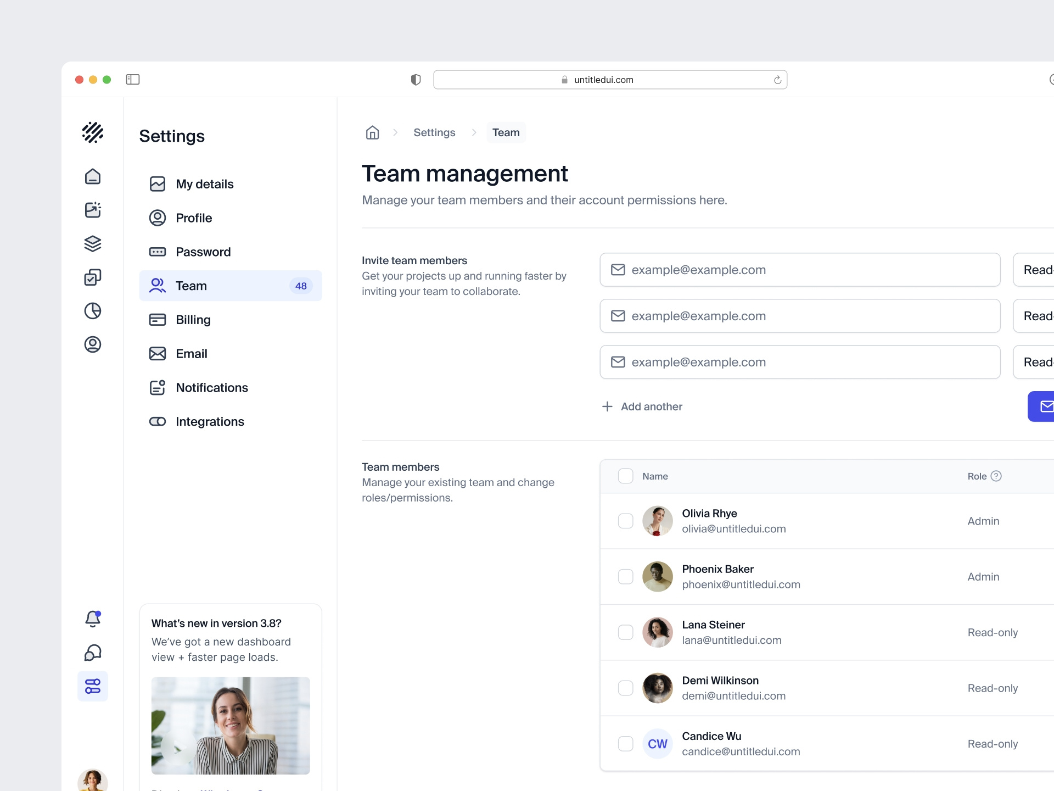Open Settings via the breadcrumb link

click(x=434, y=132)
